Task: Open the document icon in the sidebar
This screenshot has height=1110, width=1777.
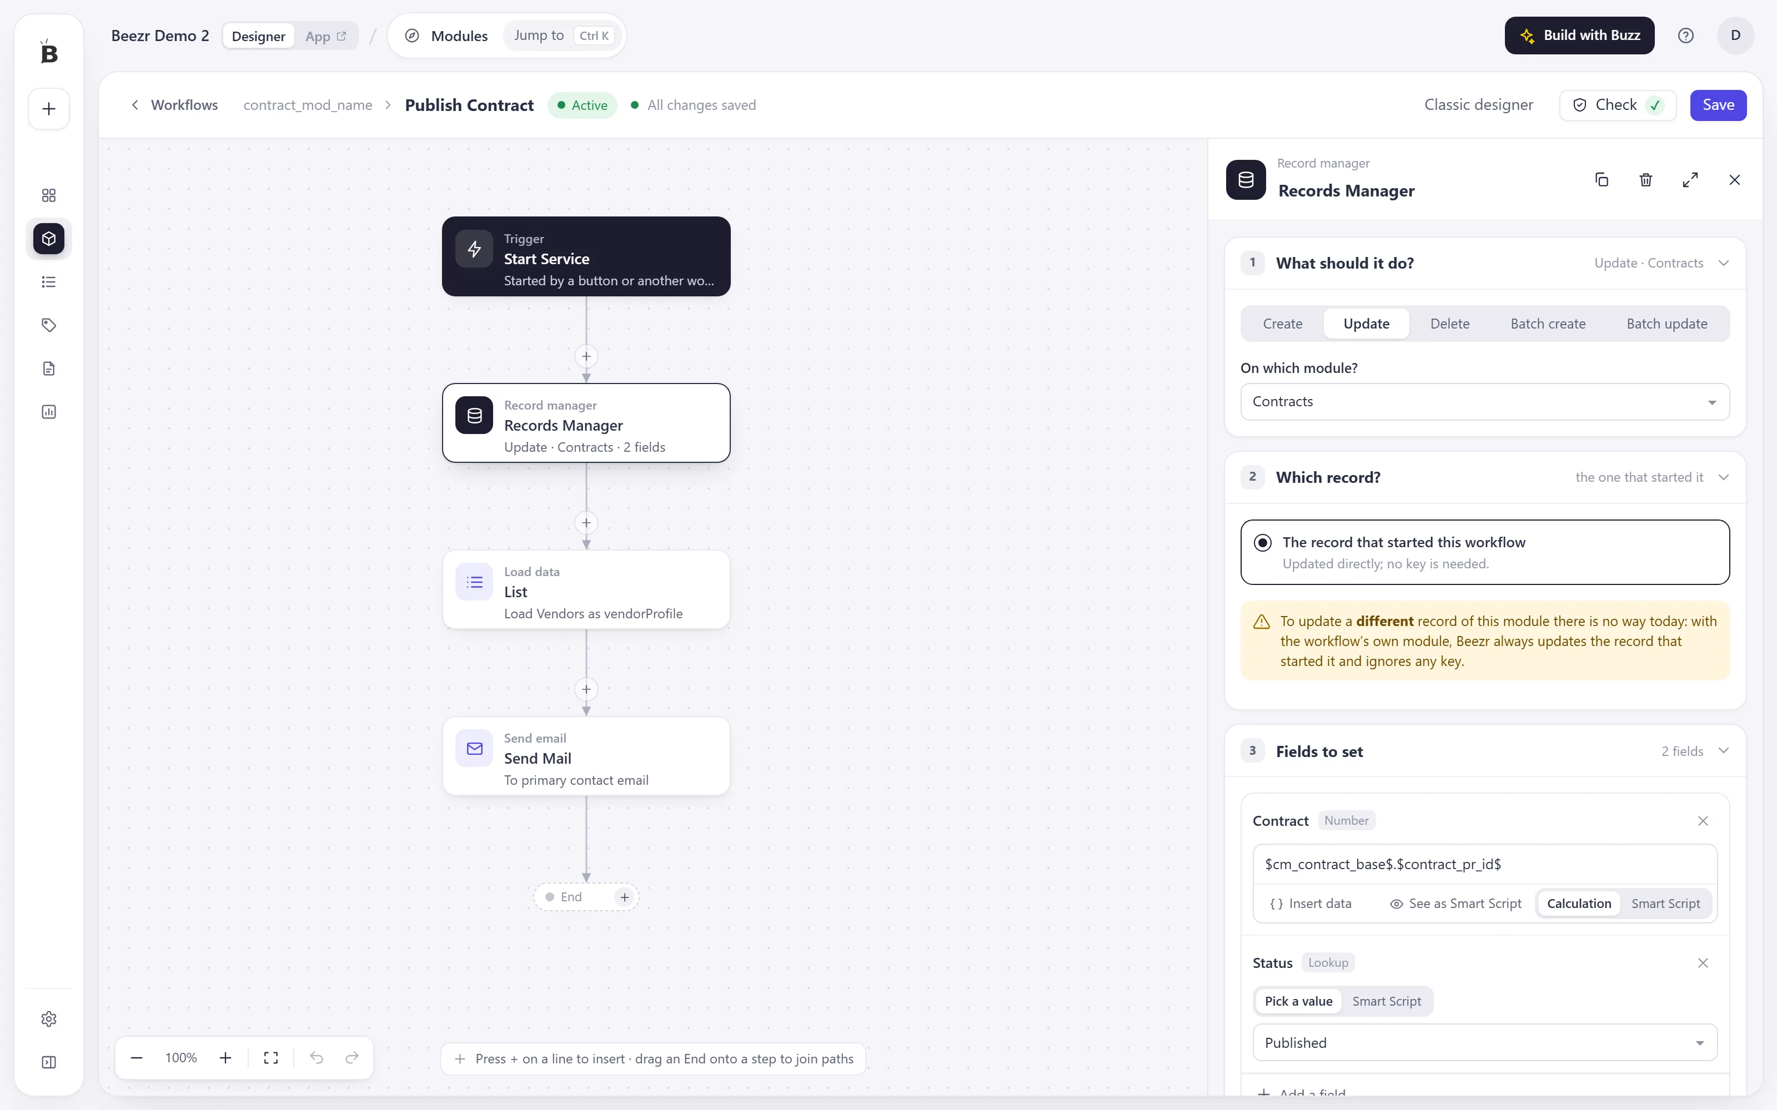Action: pyautogui.click(x=48, y=369)
